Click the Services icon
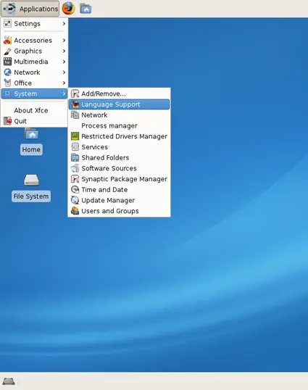The image size is (308, 390). point(75,147)
